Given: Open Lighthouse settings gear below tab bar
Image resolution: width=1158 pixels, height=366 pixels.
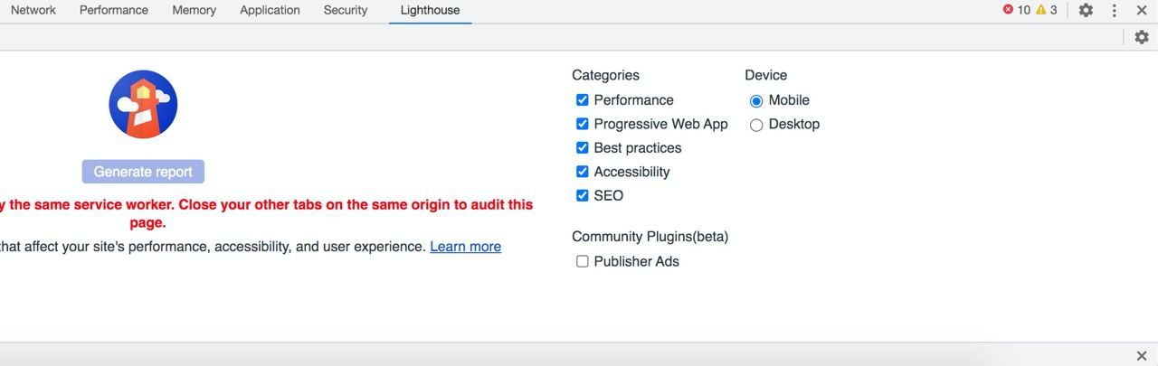Looking at the screenshot, I should (x=1142, y=37).
